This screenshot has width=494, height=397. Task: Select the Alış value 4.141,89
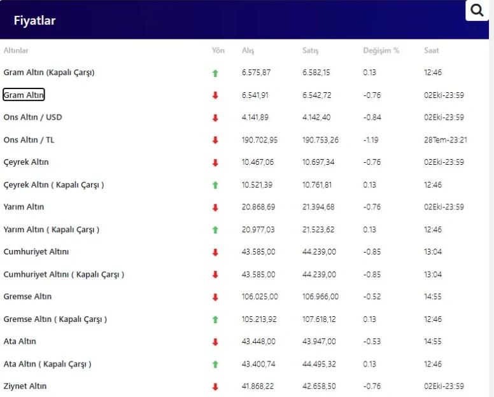[x=255, y=118]
